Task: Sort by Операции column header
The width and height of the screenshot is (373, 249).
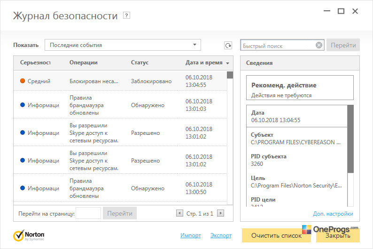Action: [x=84, y=62]
